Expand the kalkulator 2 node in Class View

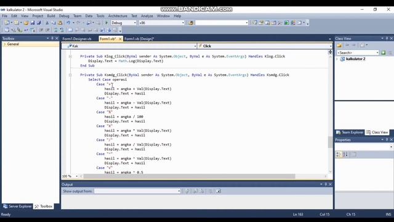click(x=337, y=59)
